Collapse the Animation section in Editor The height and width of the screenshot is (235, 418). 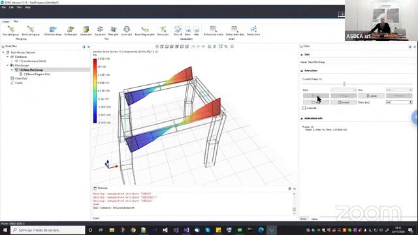[302, 71]
